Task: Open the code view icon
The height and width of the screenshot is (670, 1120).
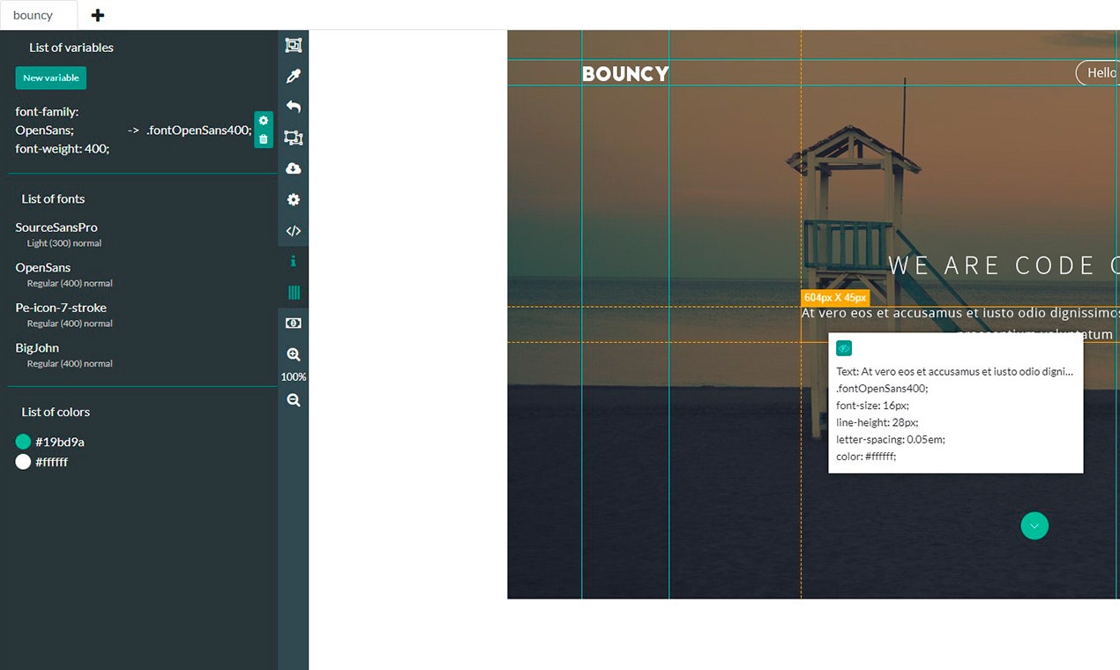Action: point(294,231)
